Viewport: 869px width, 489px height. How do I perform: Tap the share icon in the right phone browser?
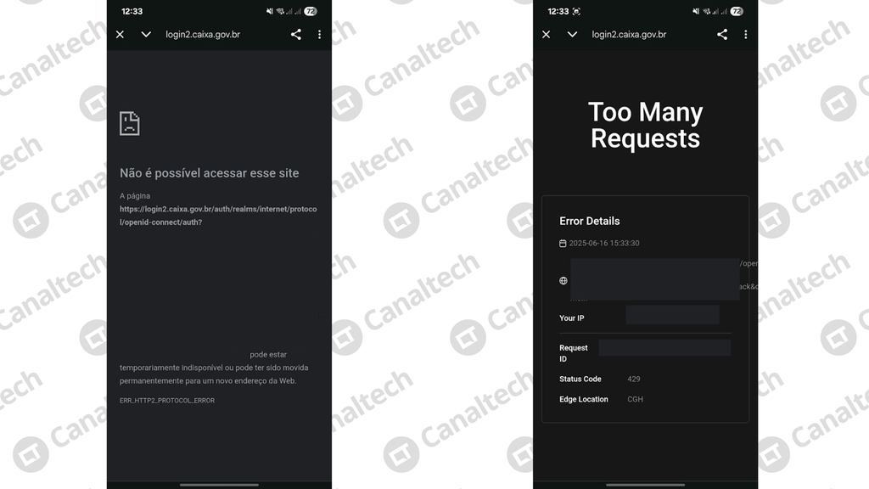[x=722, y=34]
